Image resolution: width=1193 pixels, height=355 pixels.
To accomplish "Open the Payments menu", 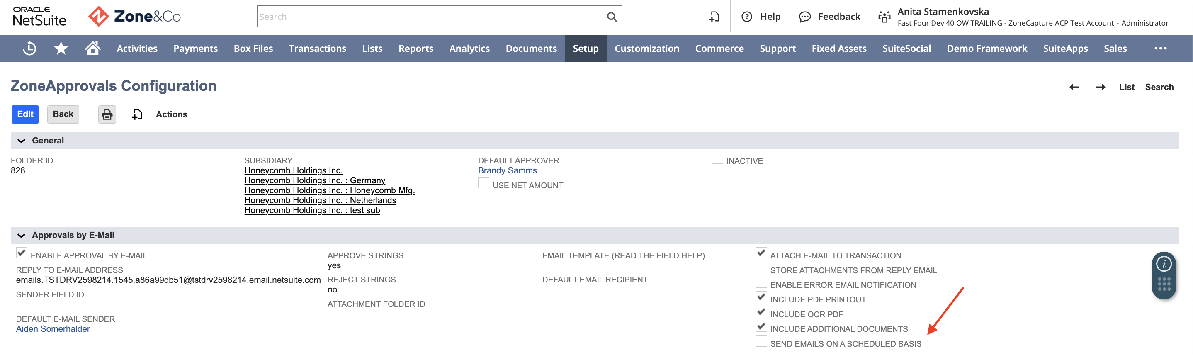I will click(195, 48).
